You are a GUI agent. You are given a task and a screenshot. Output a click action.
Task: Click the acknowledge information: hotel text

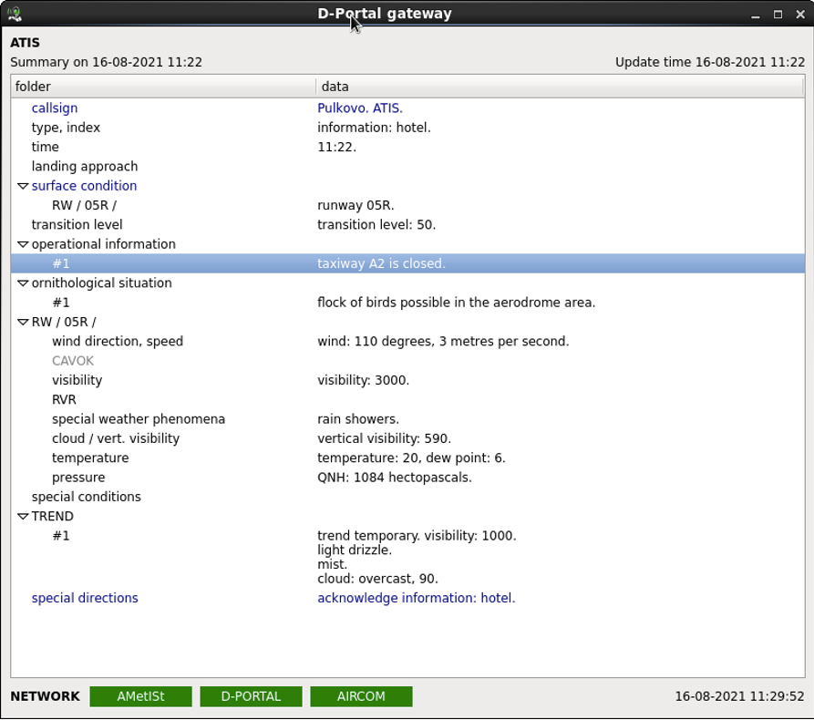click(416, 599)
